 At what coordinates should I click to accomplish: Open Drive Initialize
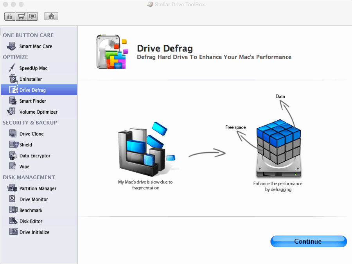click(34, 232)
